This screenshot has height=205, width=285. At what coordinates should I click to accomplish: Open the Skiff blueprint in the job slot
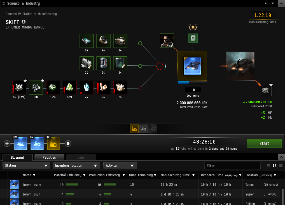192,66
